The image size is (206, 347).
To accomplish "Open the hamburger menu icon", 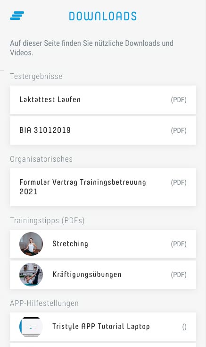I will 17,16.
